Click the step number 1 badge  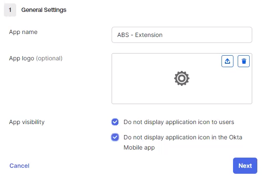pyautogui.click(x=10, y=10)
